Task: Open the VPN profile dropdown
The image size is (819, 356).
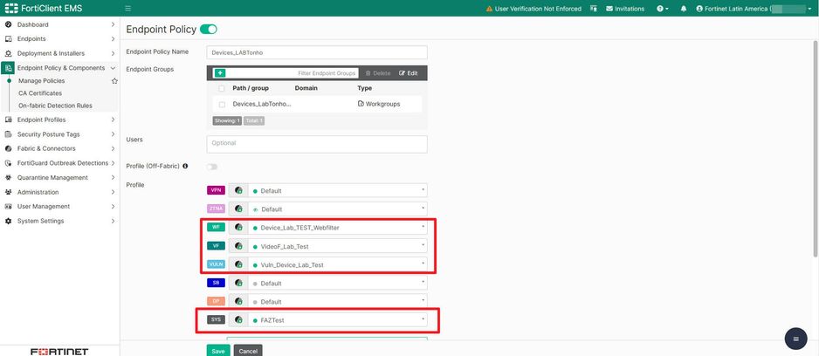Action: coord(338,190)
